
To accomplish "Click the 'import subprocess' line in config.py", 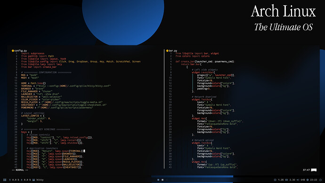I will pos(33,53).
